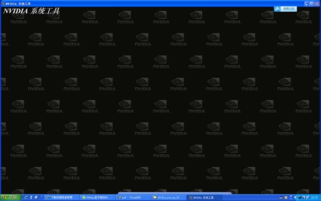Viewport: 321px width, 201px height.
Task: Expand hidden tray icons arrow
Action: coord(296,197)
